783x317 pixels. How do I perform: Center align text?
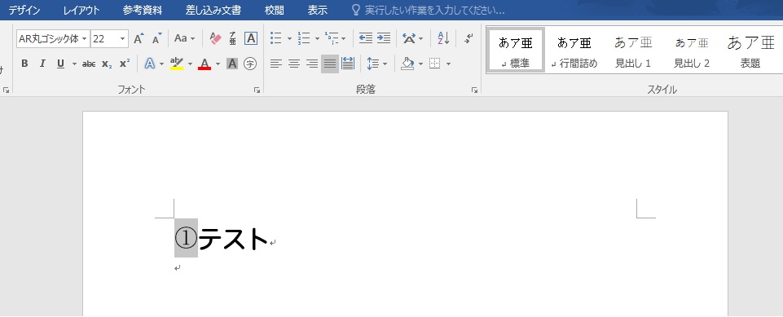[x=294, y=64]
